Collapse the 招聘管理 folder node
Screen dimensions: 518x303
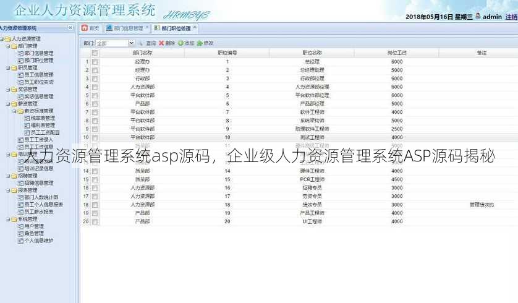tap(8, 176)
